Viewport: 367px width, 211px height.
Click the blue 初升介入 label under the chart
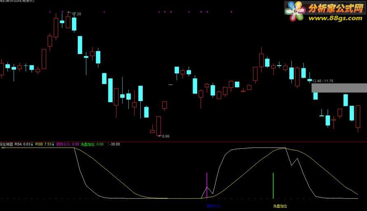[x=214, y=206]
